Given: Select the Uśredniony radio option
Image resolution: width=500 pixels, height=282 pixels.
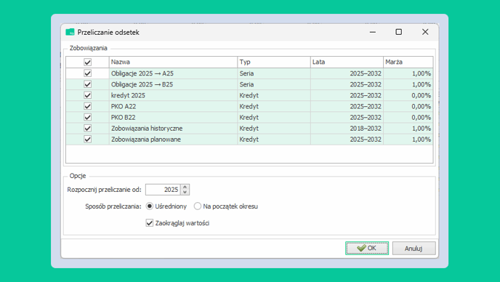Looking at the screenshot, I should pos(149,206).
